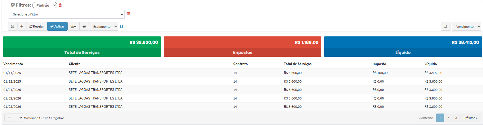Add a new filter with plus icon

[x=22, y=26]
